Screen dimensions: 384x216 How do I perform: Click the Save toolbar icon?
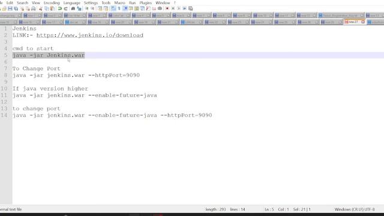(10, 8)
